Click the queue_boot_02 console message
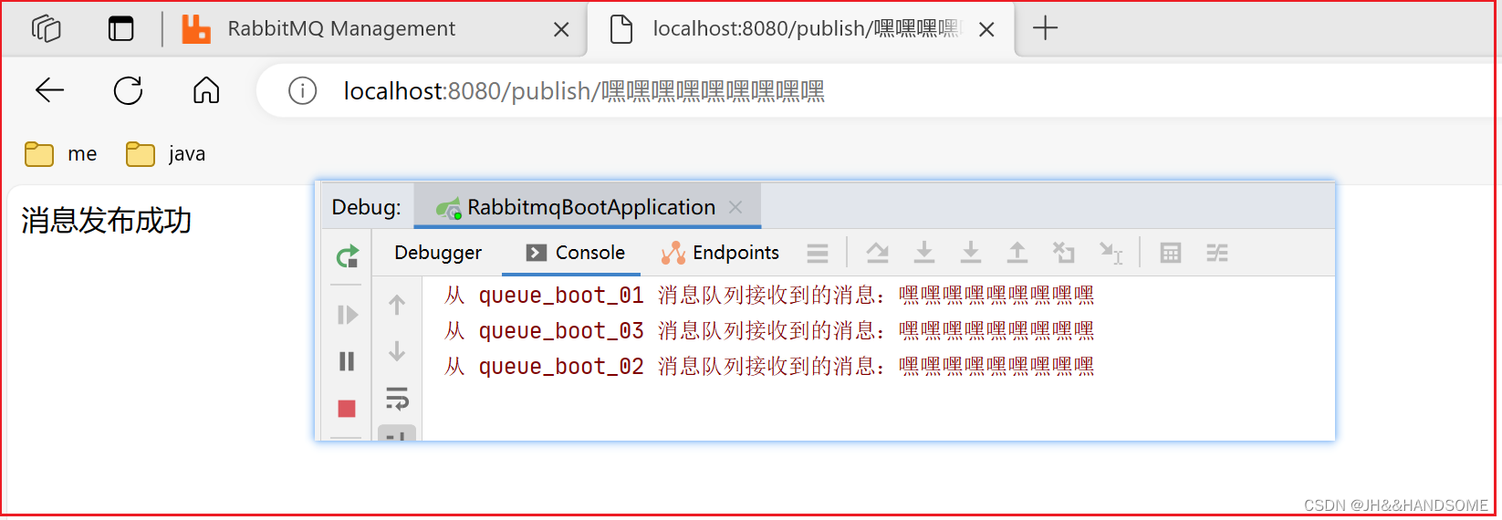The height and width of the screenshot is (520, 1502). click(769, 367)
